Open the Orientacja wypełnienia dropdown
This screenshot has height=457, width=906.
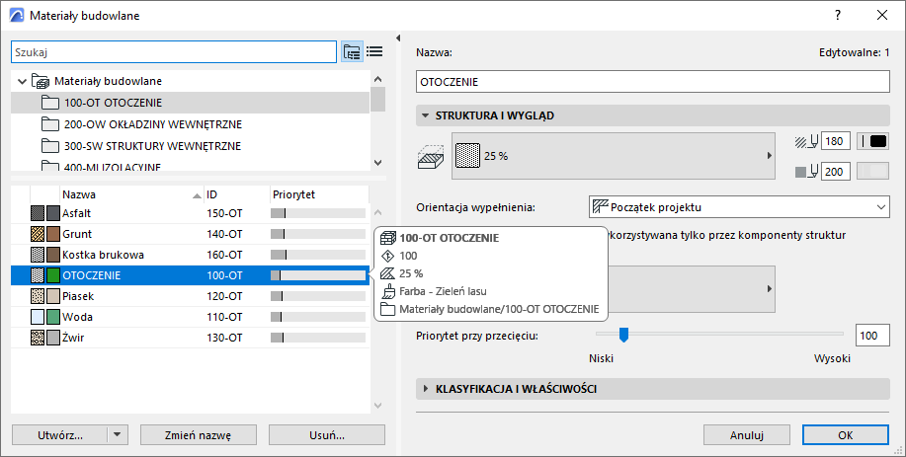737,206
